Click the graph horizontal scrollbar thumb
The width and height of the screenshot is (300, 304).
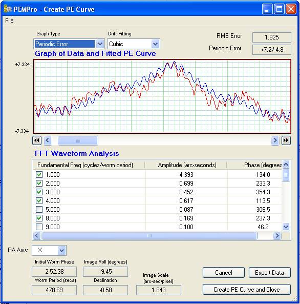coord(78,140)
